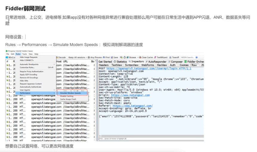
Task: Click the WinConfig Windows icon
Action: 7,57
